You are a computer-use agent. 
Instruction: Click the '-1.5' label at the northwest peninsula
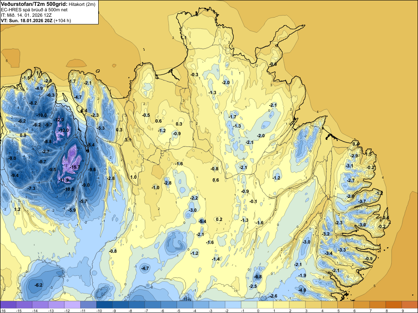26,78
